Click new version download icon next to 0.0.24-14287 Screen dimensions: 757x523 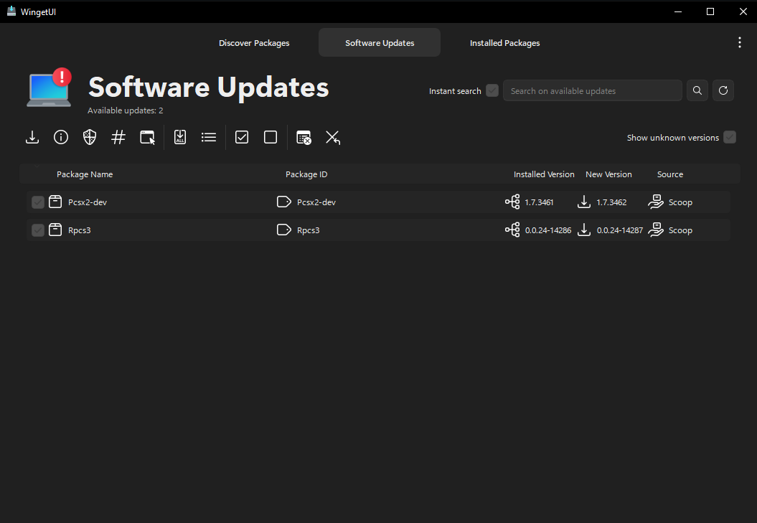[x=584, y=230]
